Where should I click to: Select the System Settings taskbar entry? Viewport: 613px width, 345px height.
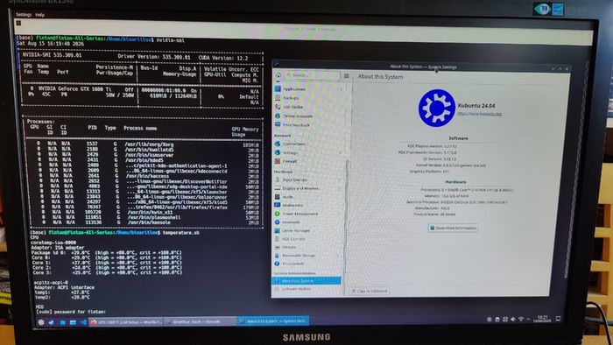click(x=273, y=321)
